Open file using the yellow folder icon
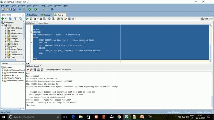The height and width of the screenshot is (120, 214). [x=7, y=9]
